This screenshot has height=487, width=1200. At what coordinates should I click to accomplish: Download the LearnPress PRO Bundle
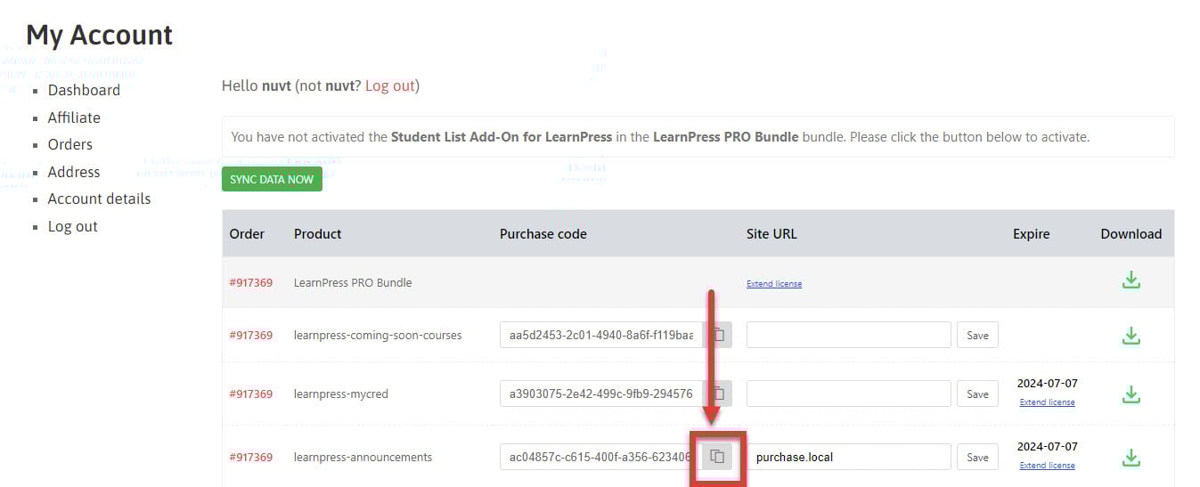coord(1131,280)
